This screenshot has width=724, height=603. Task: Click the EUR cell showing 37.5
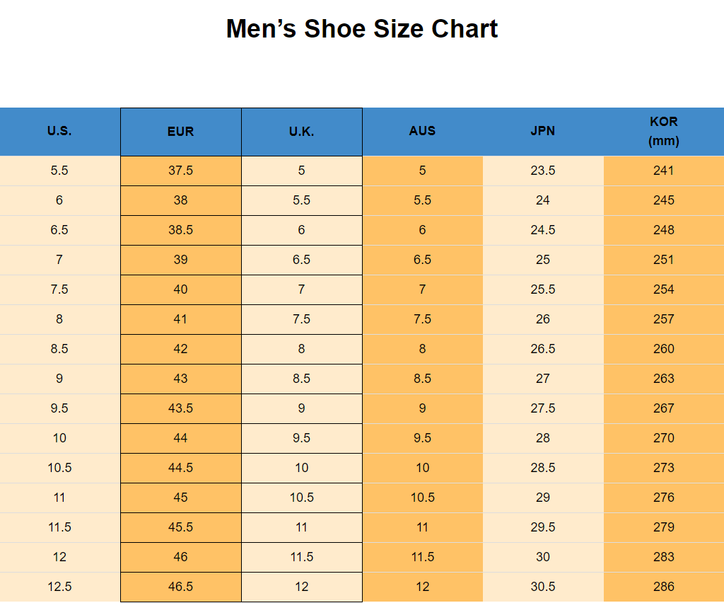181,171
